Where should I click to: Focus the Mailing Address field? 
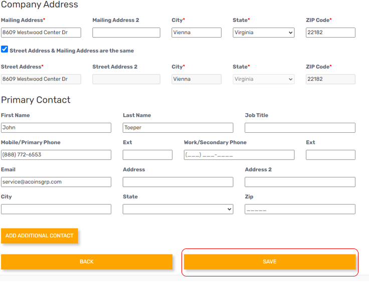click(x=41, y=33)
